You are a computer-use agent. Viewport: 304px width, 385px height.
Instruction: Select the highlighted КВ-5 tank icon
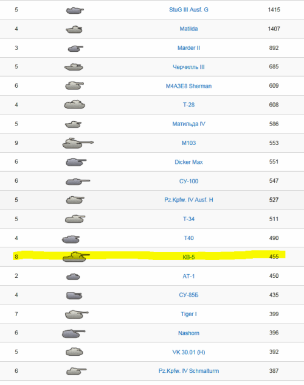point(76,257)
